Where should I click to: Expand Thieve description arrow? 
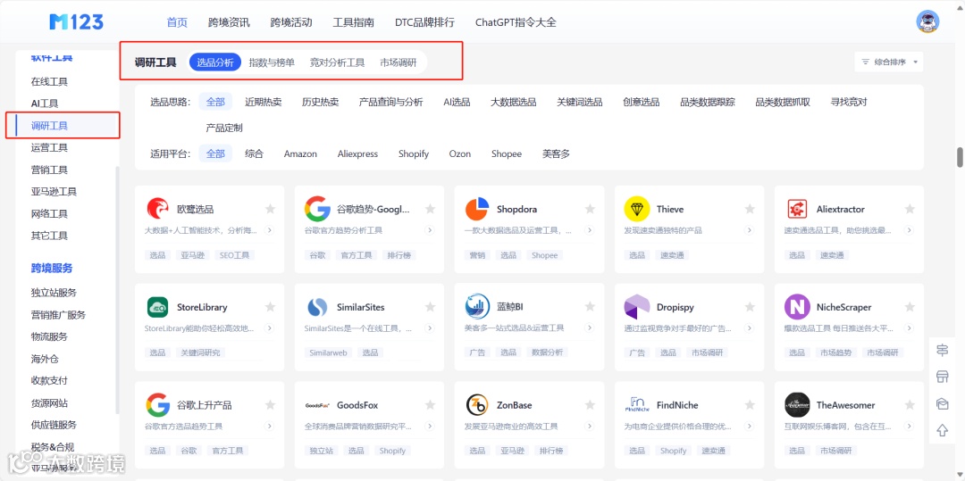749,230
